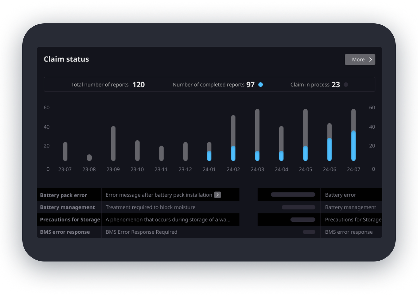This screenshot has width=418, height=296.
Task: Select the bold BMS error response label
Action: (65, 232)
